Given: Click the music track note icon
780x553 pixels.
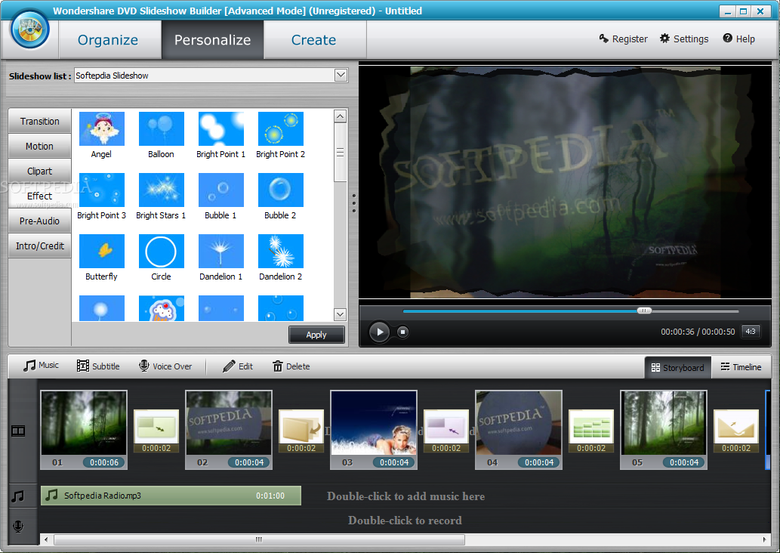Looking at the screenshot, I should 18,496.
